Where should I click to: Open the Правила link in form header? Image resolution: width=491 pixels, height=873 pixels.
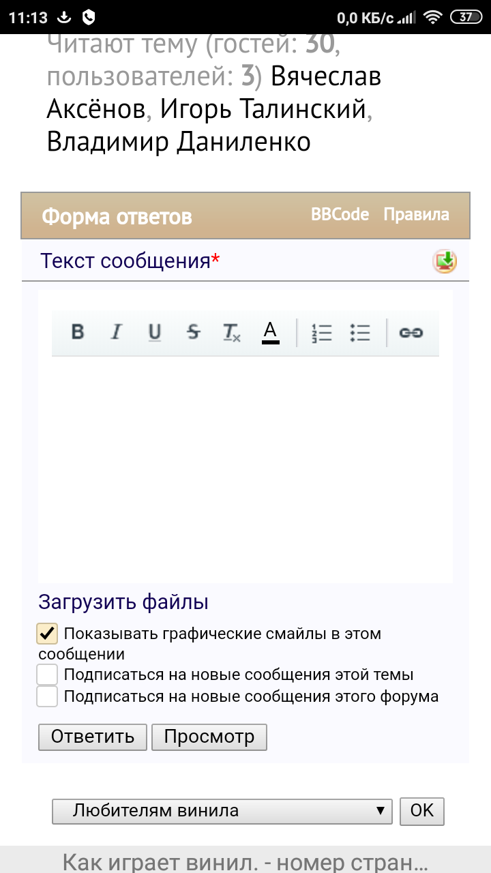click(x=416, y=215)
